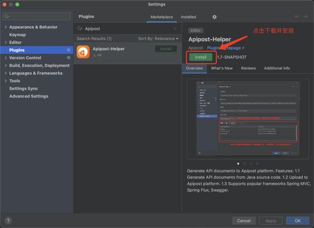Viewport: 314px width, 228px height.
Task: Select the first screenshot carousel dot
Action: [238, 163]
